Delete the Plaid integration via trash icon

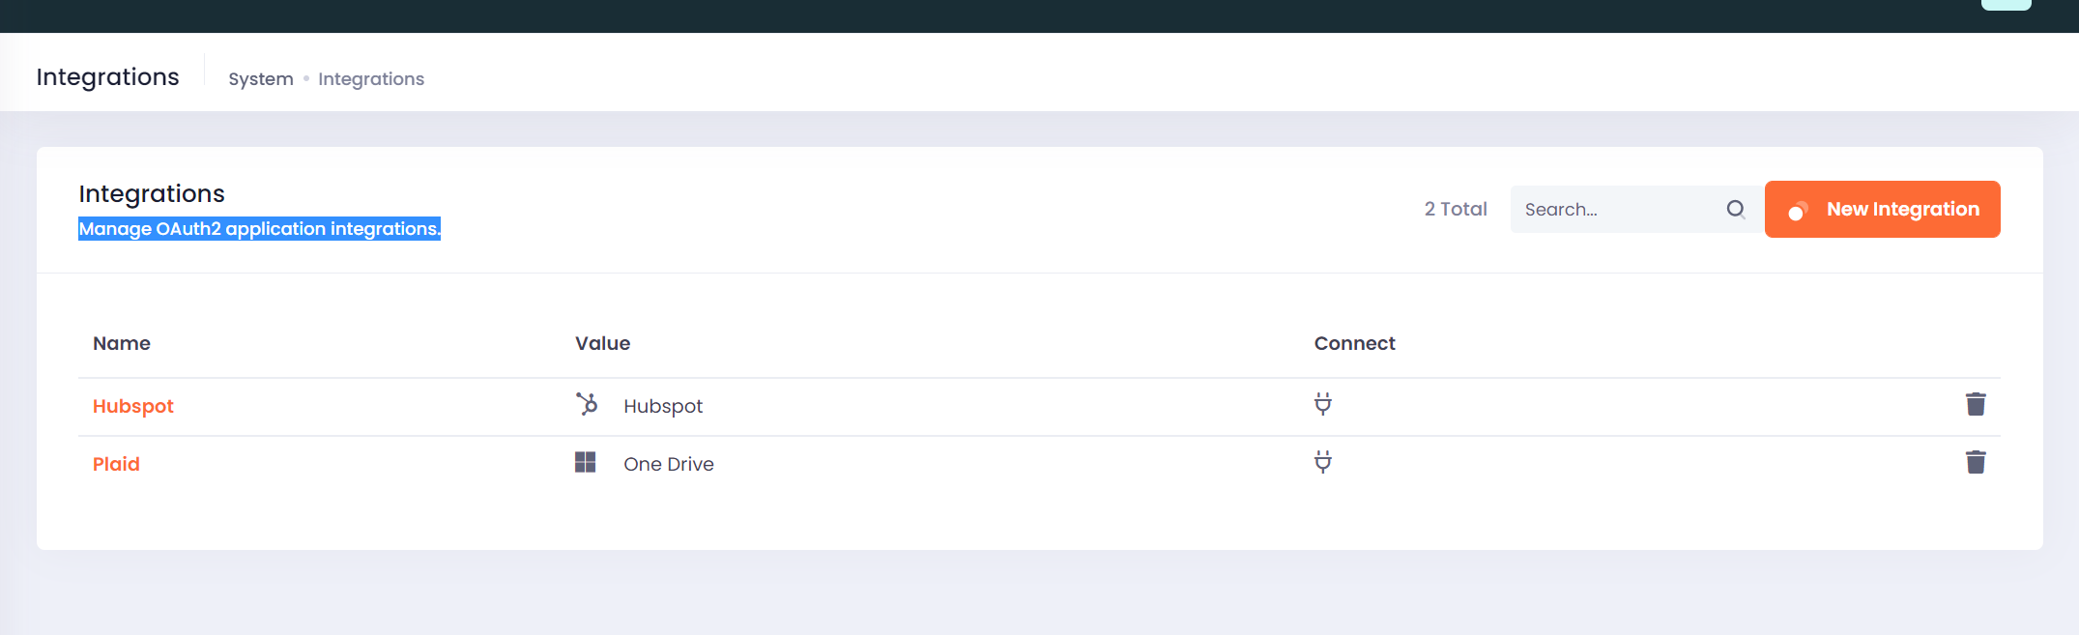pyautogui.click(x=1976, y=462)
